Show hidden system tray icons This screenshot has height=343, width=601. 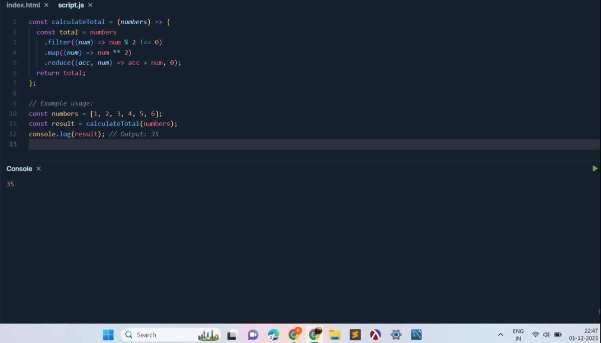click(x=500, y=334)
